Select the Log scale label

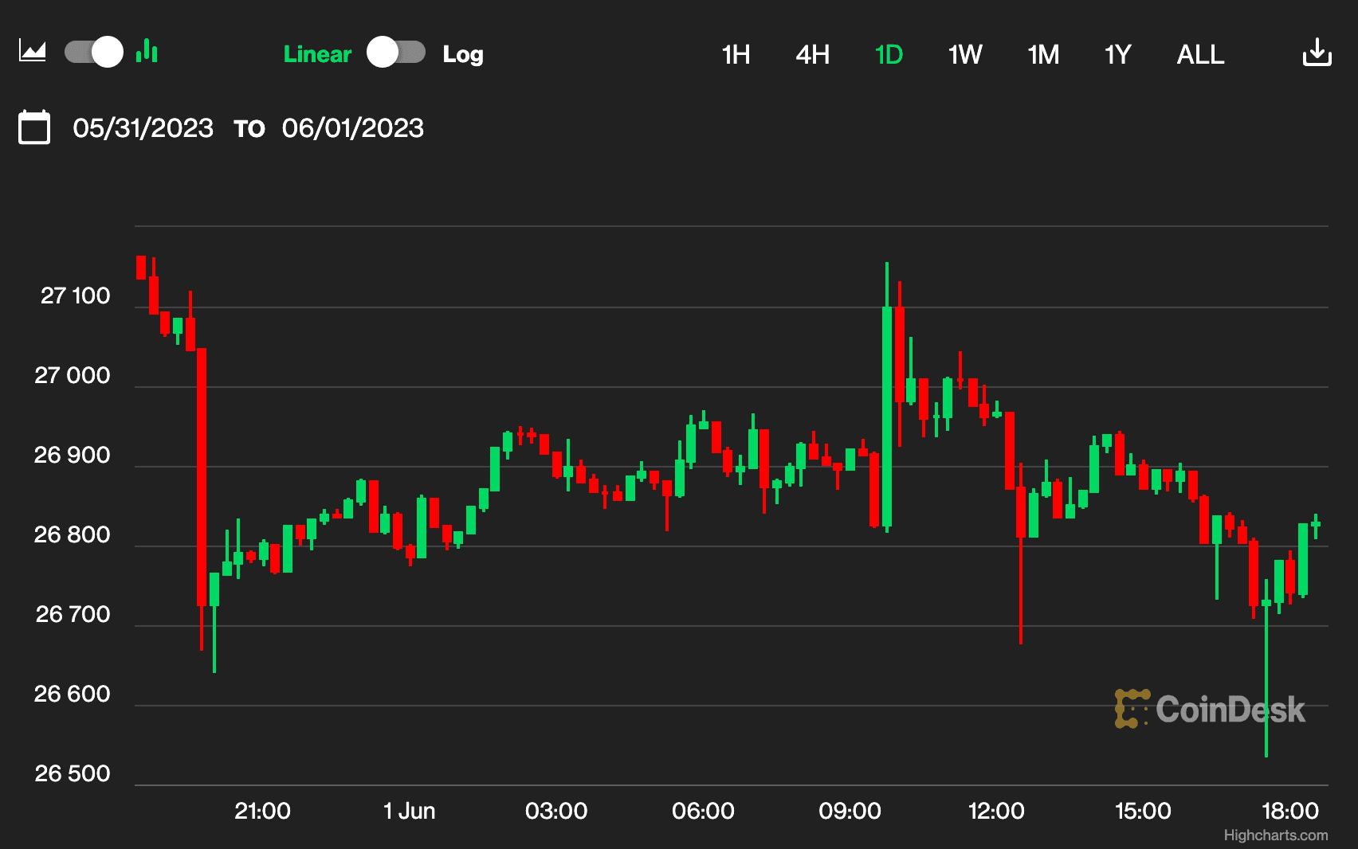[463, 54]
